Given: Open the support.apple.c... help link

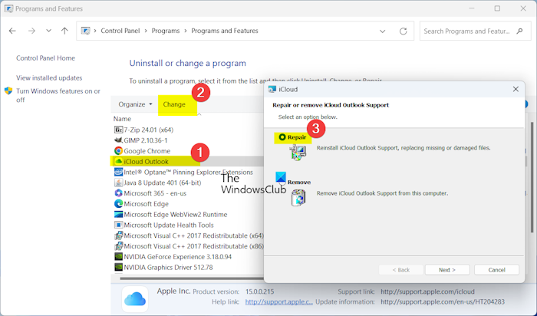Looking at the screenshot, I should coord(278,302).
